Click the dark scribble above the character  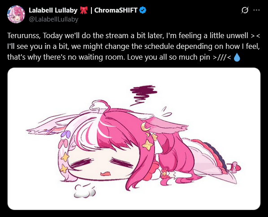click(143, 95)
